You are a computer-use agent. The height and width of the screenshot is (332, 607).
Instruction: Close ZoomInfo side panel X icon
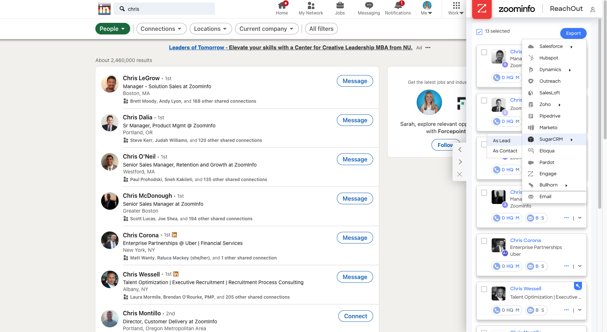click(x=460, y=174)
